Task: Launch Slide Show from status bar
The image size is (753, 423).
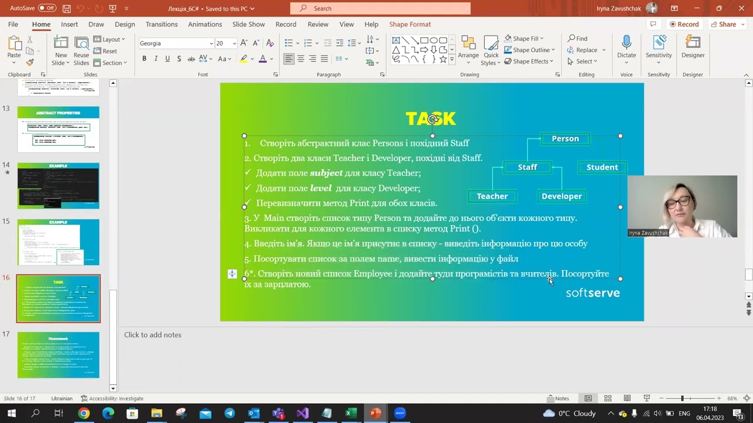Action: 647,398
